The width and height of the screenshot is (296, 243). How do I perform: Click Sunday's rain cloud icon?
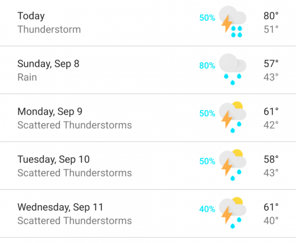233,69
